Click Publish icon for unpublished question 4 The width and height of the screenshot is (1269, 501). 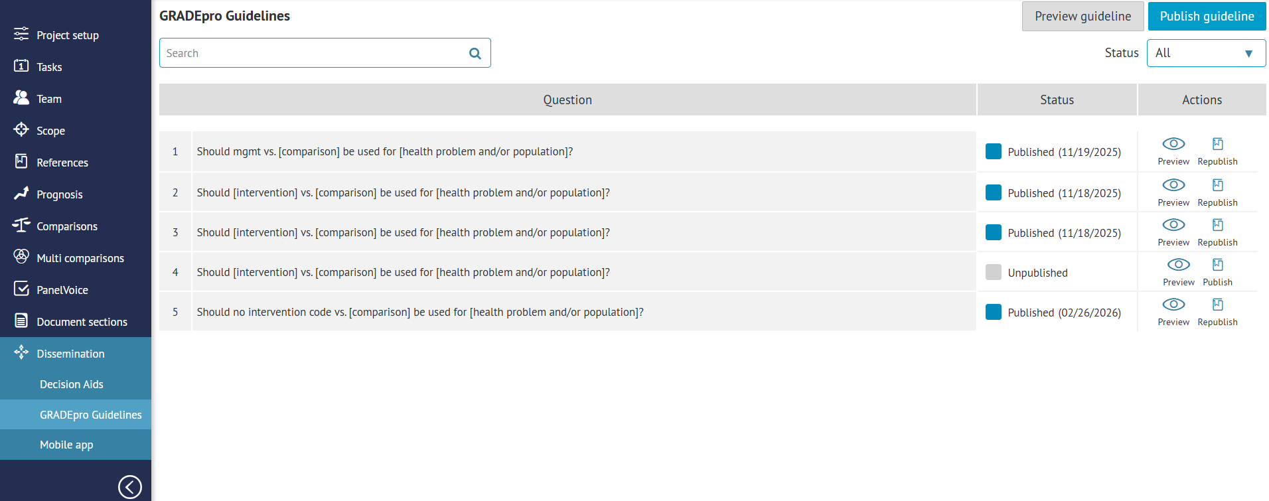click(1217, 265)
